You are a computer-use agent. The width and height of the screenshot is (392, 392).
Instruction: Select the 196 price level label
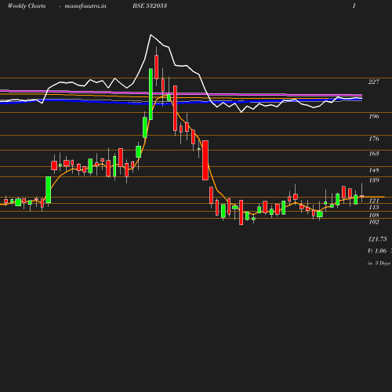(x=374, y=116)
